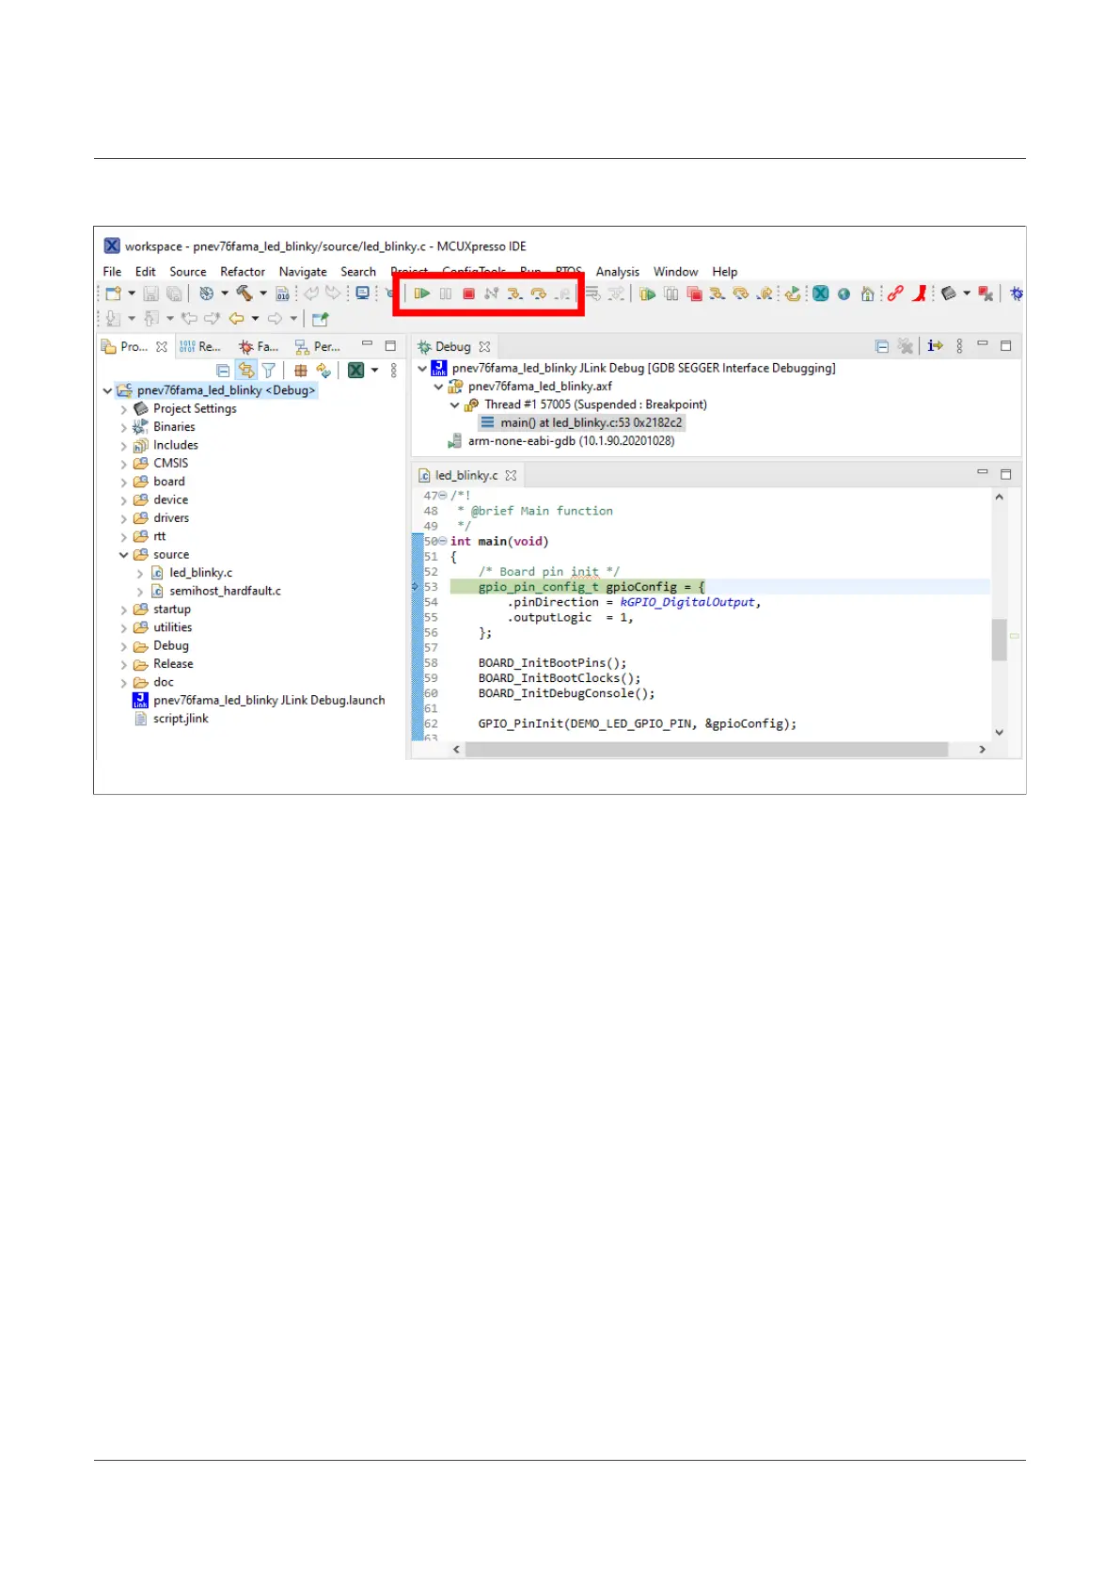Close the led_blinky.c editor tab
This screenshot has height=1584, width=1120.
[x=511, y=476]
